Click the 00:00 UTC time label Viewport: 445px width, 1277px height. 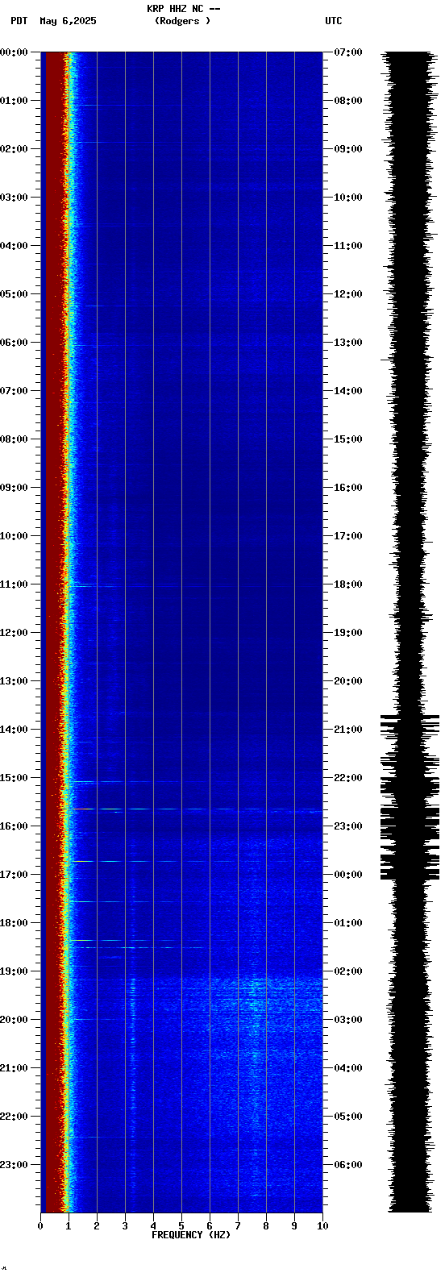tap(348, 875)
